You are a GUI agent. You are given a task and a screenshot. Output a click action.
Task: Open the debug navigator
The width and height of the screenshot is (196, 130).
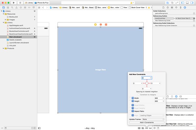coord(25,8)
